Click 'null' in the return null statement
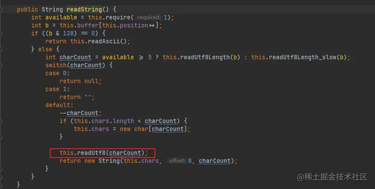Image resolution: width=375 pixels, height=189 pixels. click(x=91, y=81)
